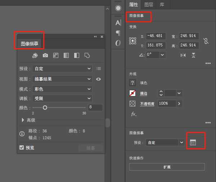Viewport: 216px width, 182px height.
Task: Click the stroke weight stepper arrows
Action: [x=161, y=93]
